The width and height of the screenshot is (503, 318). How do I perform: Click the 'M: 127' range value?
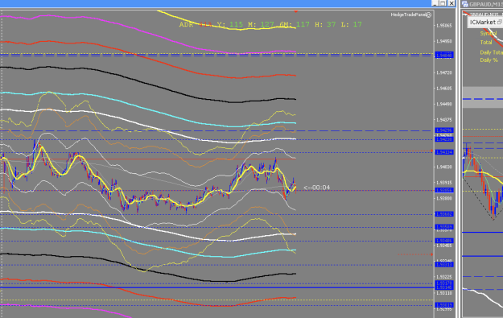coord(261,25)
